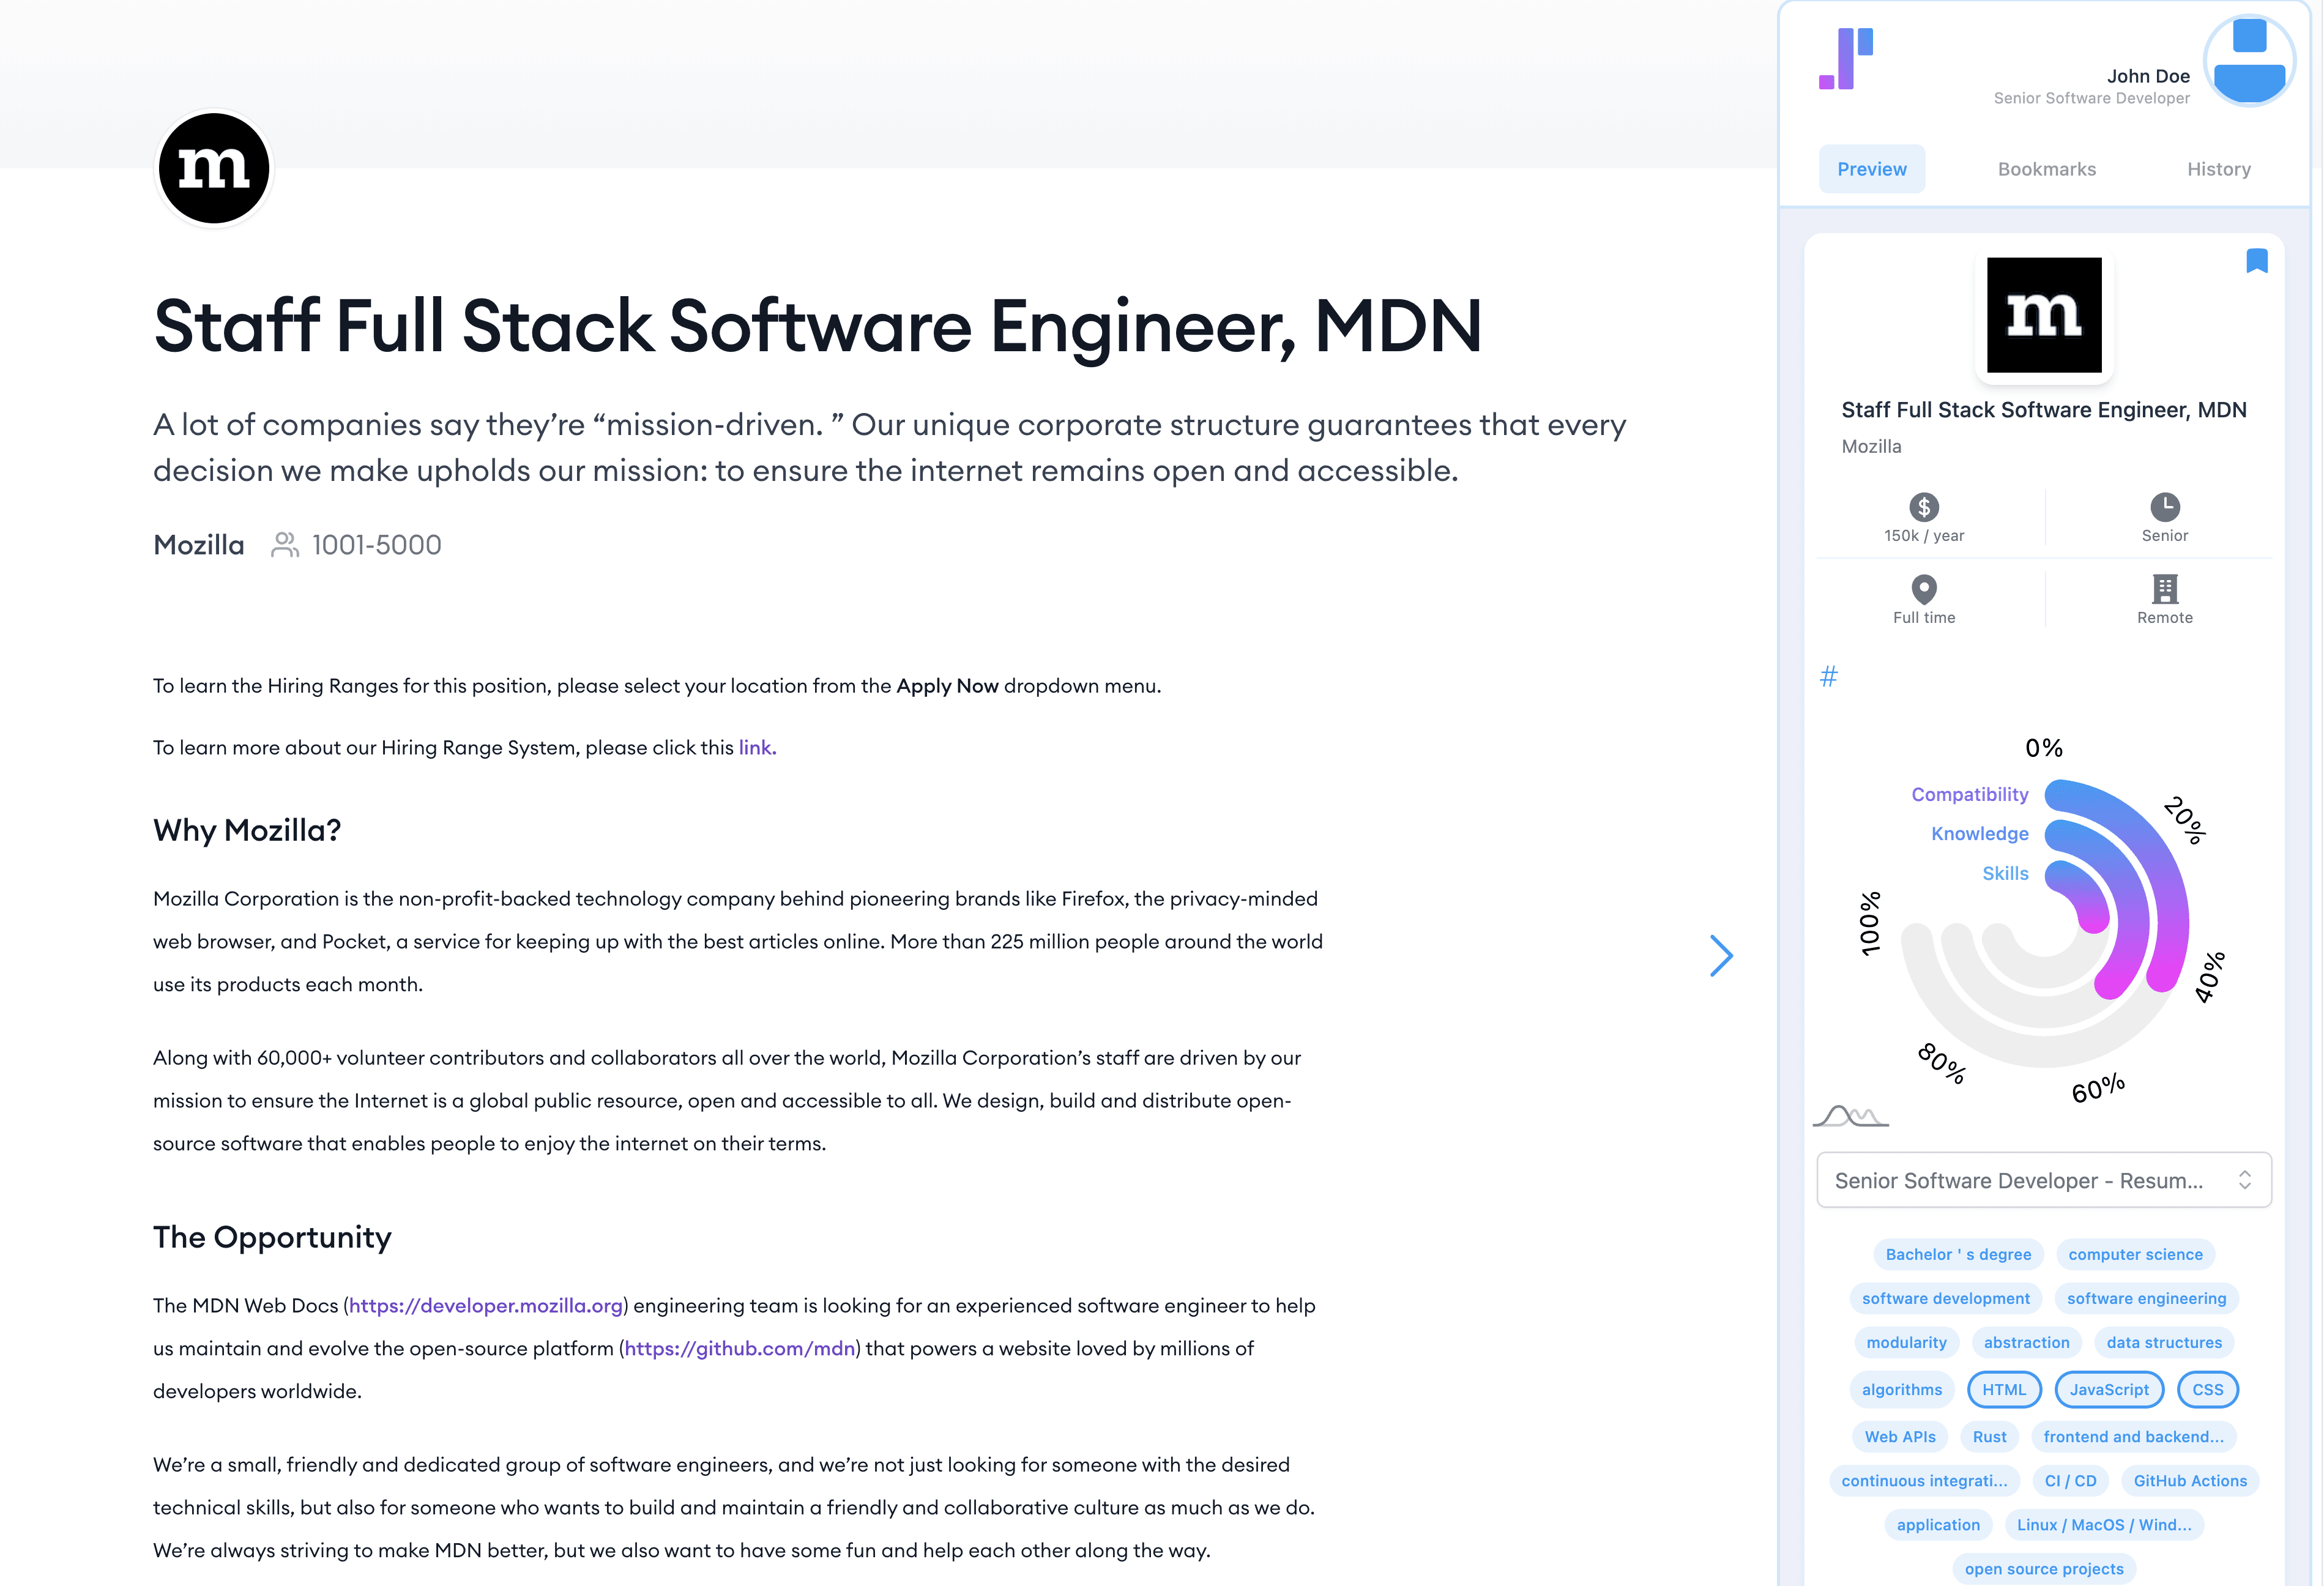Click the Knowledge chart label
Viewport: 2324px width, 1586px height.
[x=1980, y=834]
